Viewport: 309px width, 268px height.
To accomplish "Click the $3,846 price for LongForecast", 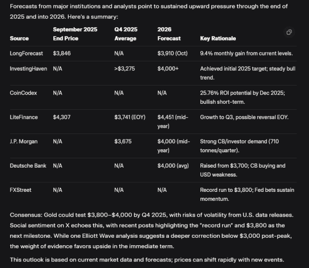I will pos(62,53).
